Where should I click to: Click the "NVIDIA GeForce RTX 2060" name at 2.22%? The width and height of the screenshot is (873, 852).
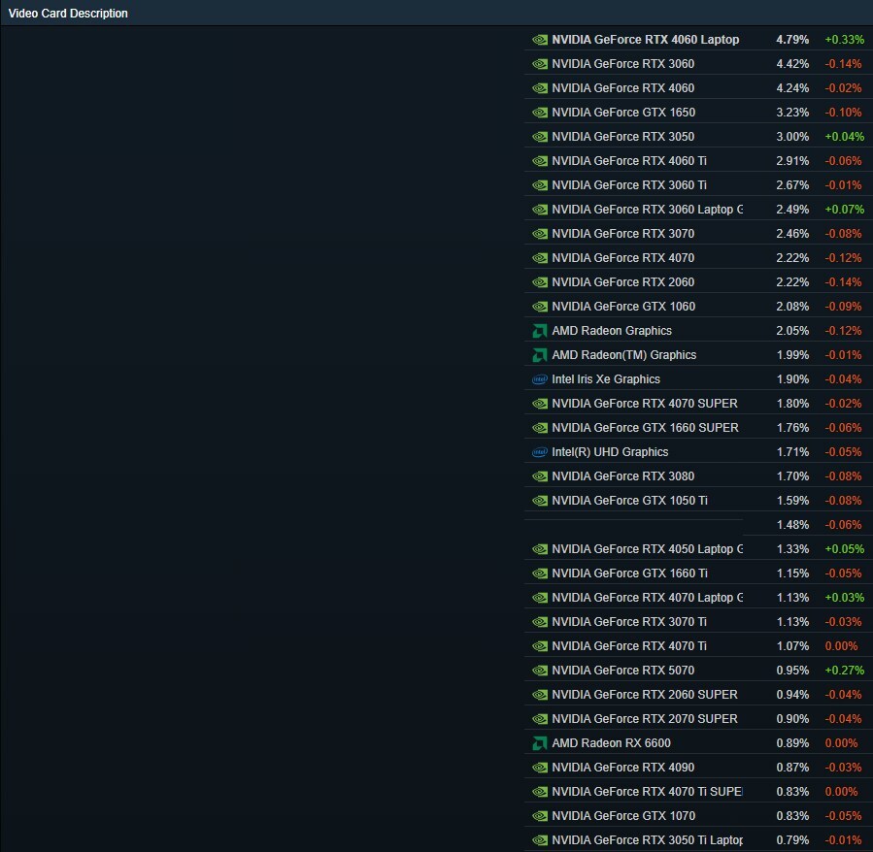click(x=623, y=282)
